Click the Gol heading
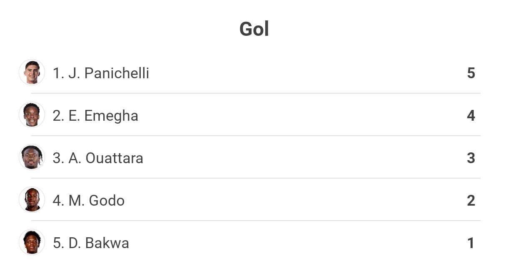Viewport: 508px width, 261px height. click(x=254, y=29)
